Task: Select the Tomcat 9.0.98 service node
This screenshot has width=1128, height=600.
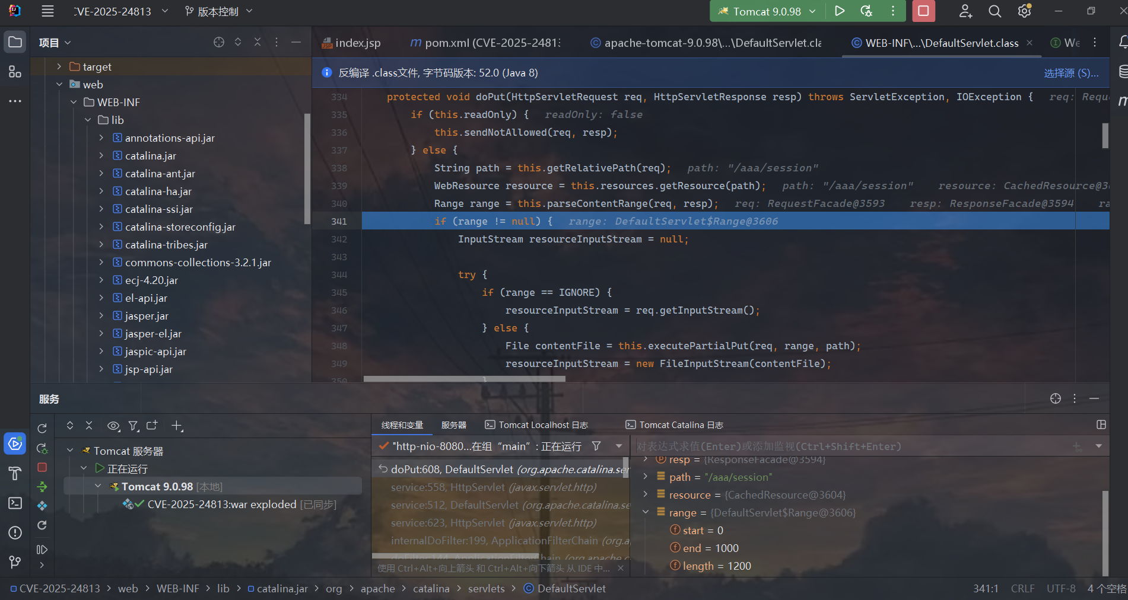Action: [x=214, y=486]
